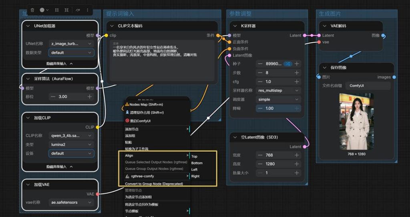Open the 调度器 simple dropdown
Screen dimensions: 410x217
(x=278, y=99)
